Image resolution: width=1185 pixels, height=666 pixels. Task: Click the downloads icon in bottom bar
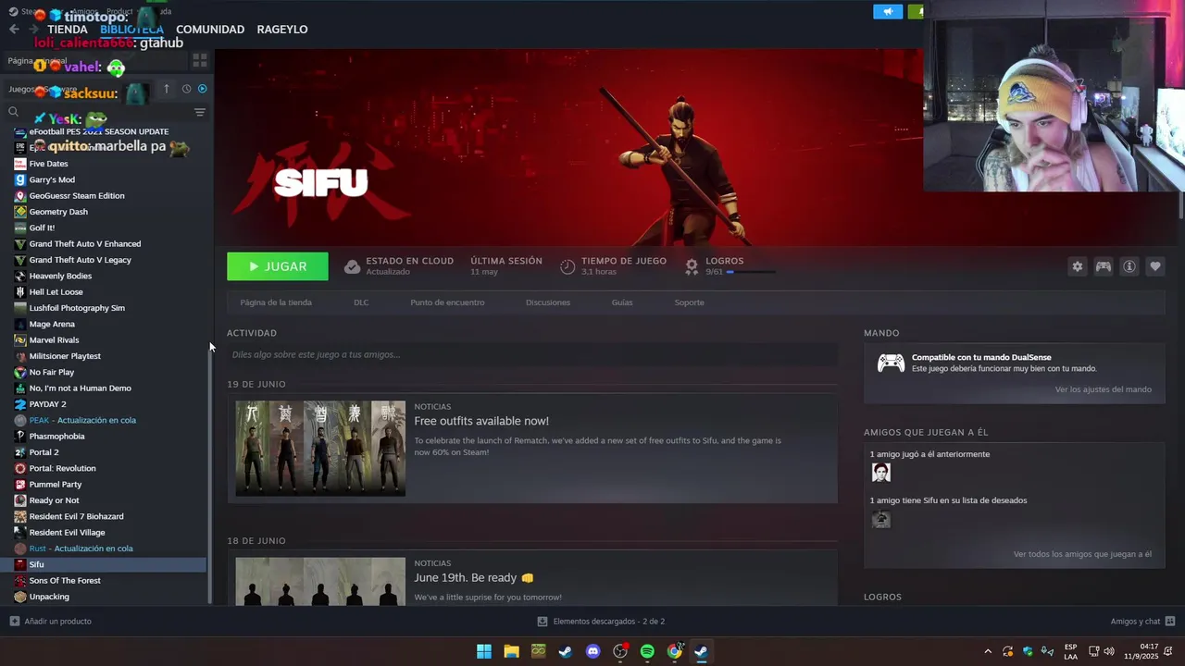pyautogui.click(x=543, y=622)
